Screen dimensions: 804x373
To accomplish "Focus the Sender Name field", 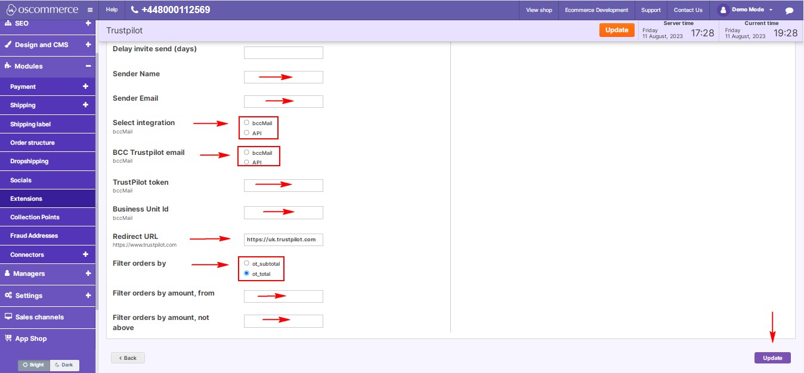I will point(283,77).
